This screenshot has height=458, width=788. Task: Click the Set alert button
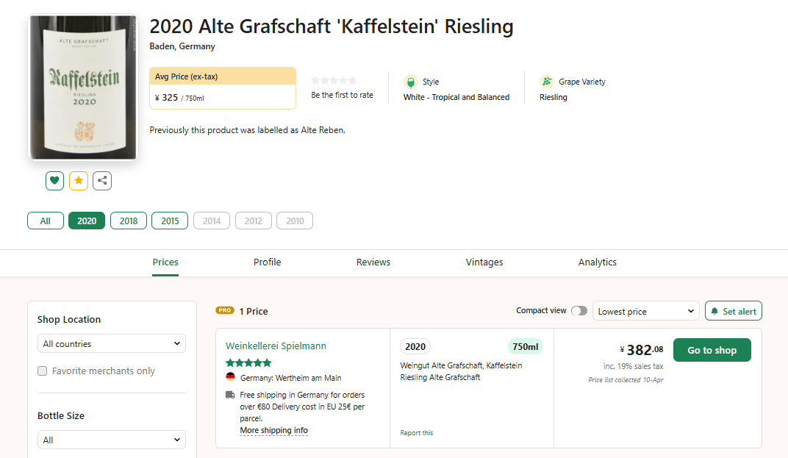coord(733,312)
